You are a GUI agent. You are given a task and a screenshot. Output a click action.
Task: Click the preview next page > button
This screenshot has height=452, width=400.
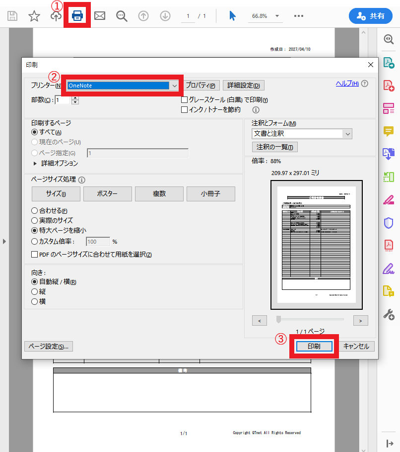coord(361,321)
